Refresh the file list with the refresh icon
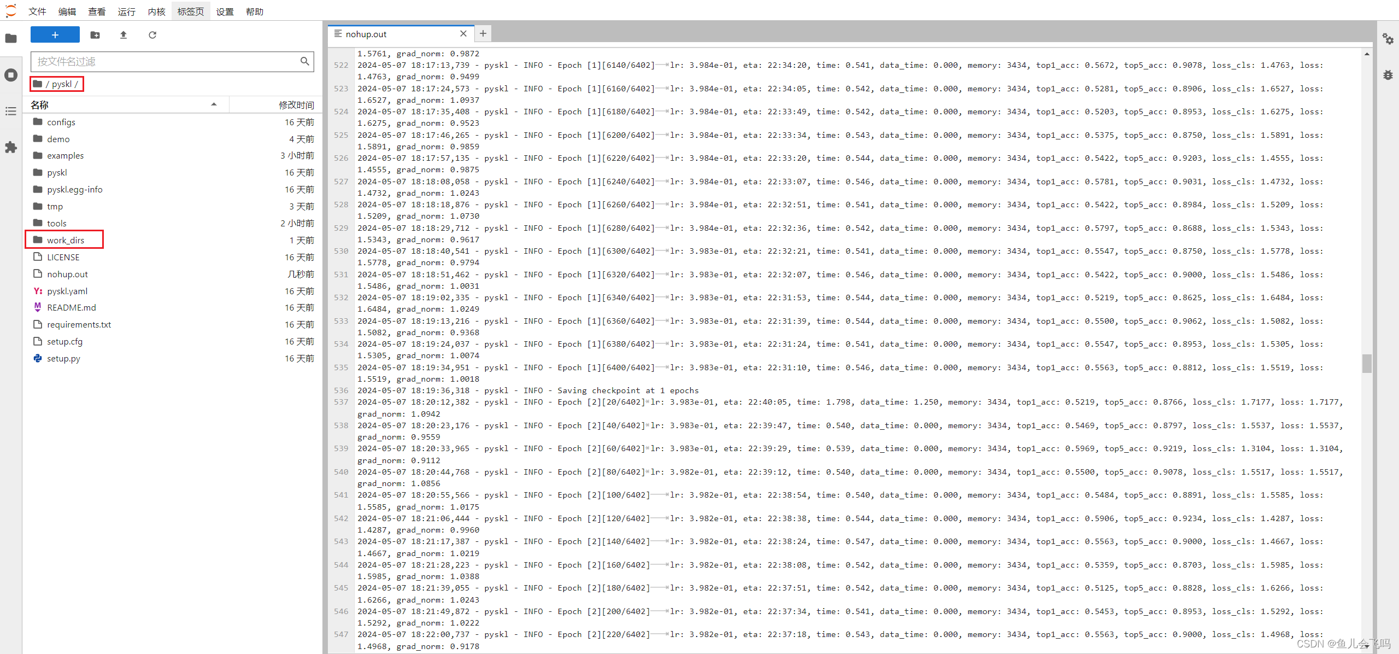1399x654 pixels. 152,34
